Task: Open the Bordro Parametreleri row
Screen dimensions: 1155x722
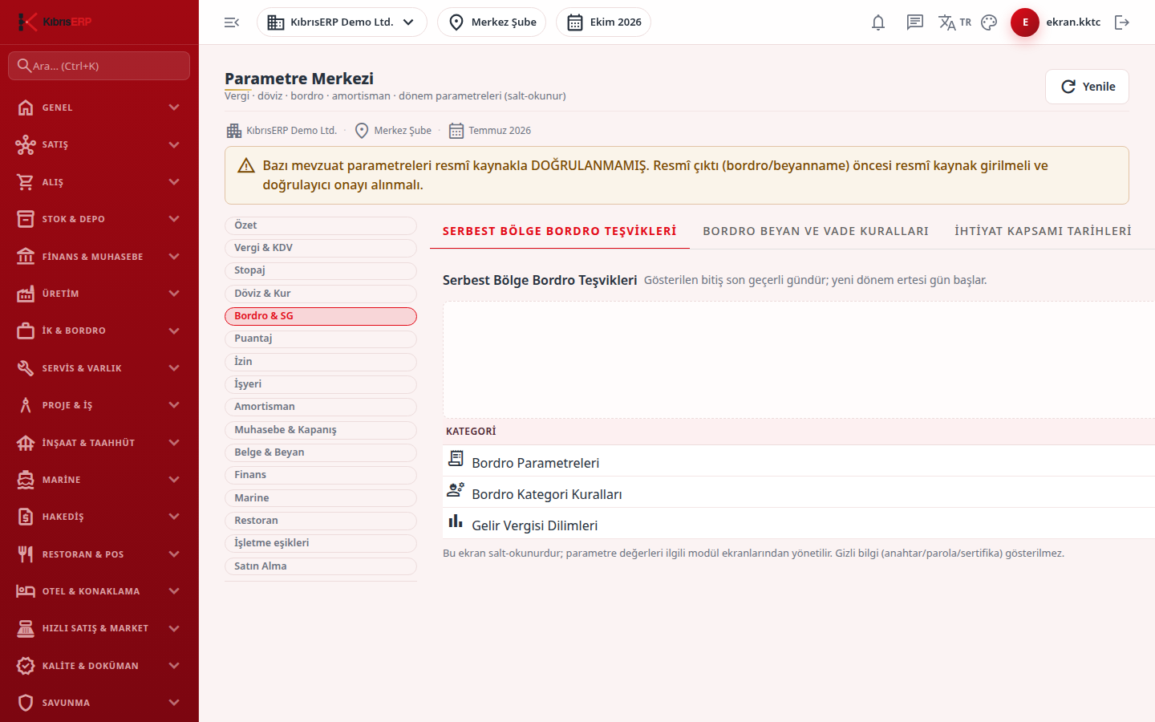Action: 799,460
